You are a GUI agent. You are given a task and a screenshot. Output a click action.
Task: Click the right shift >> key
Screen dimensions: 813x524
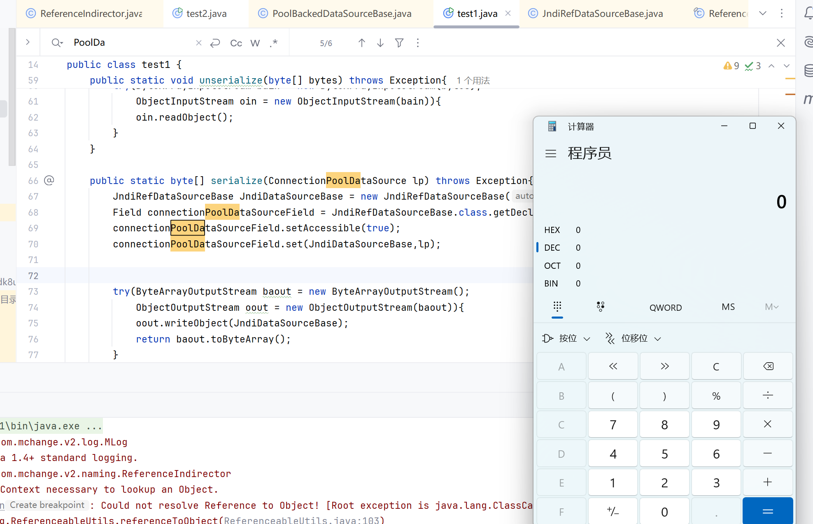click(664, 366)
